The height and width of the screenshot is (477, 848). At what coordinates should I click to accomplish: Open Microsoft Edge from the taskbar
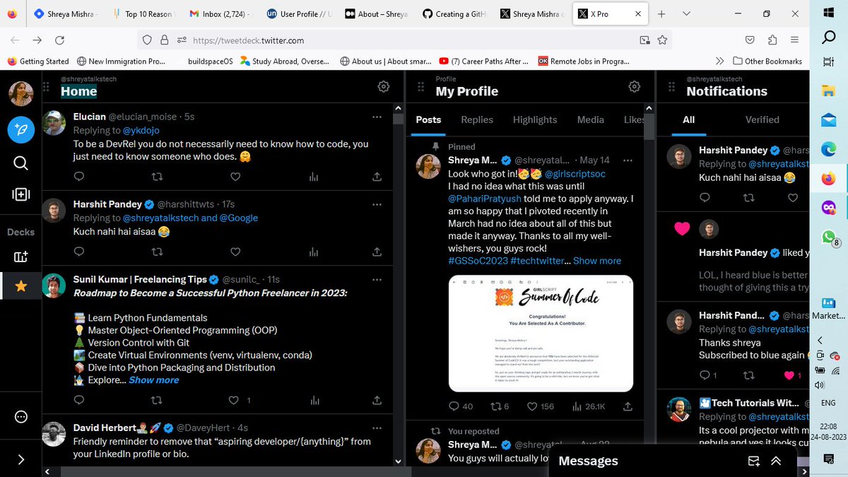click(829, 149)
